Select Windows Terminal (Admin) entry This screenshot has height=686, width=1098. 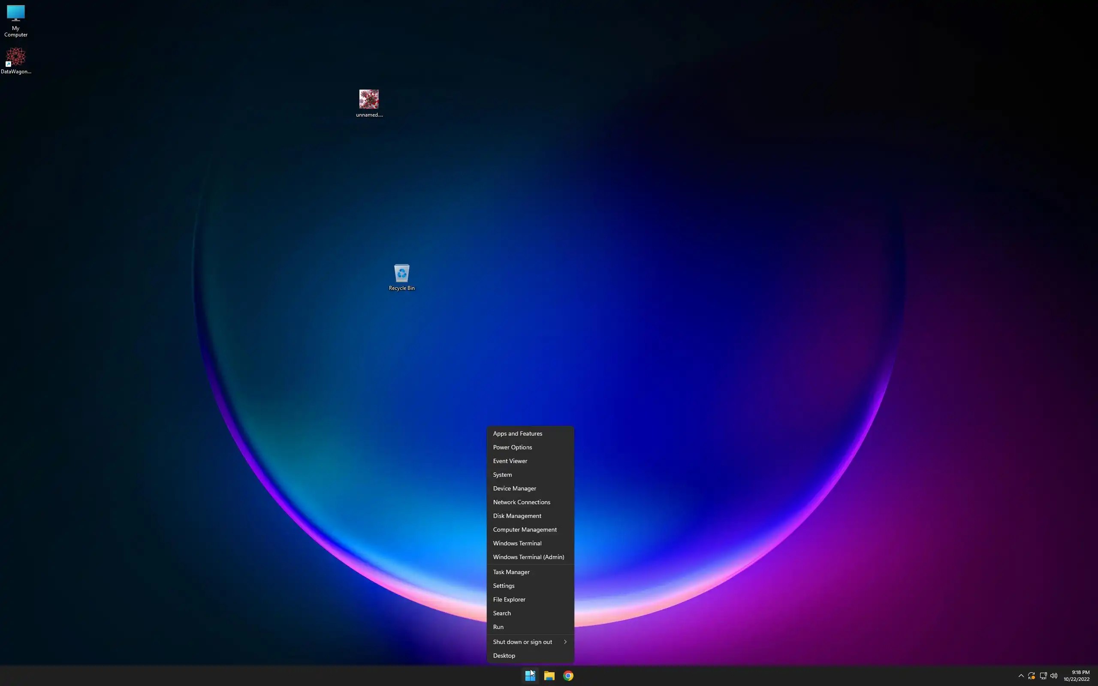tap(528, 557)
